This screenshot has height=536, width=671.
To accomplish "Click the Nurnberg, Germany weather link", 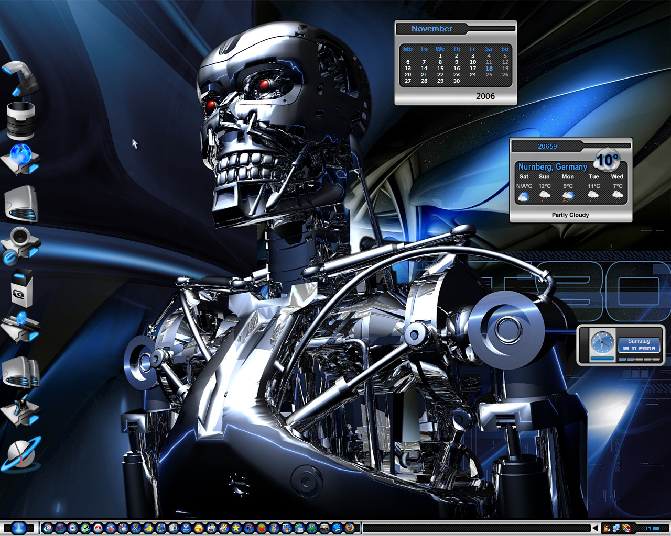I will coord(553,166).
